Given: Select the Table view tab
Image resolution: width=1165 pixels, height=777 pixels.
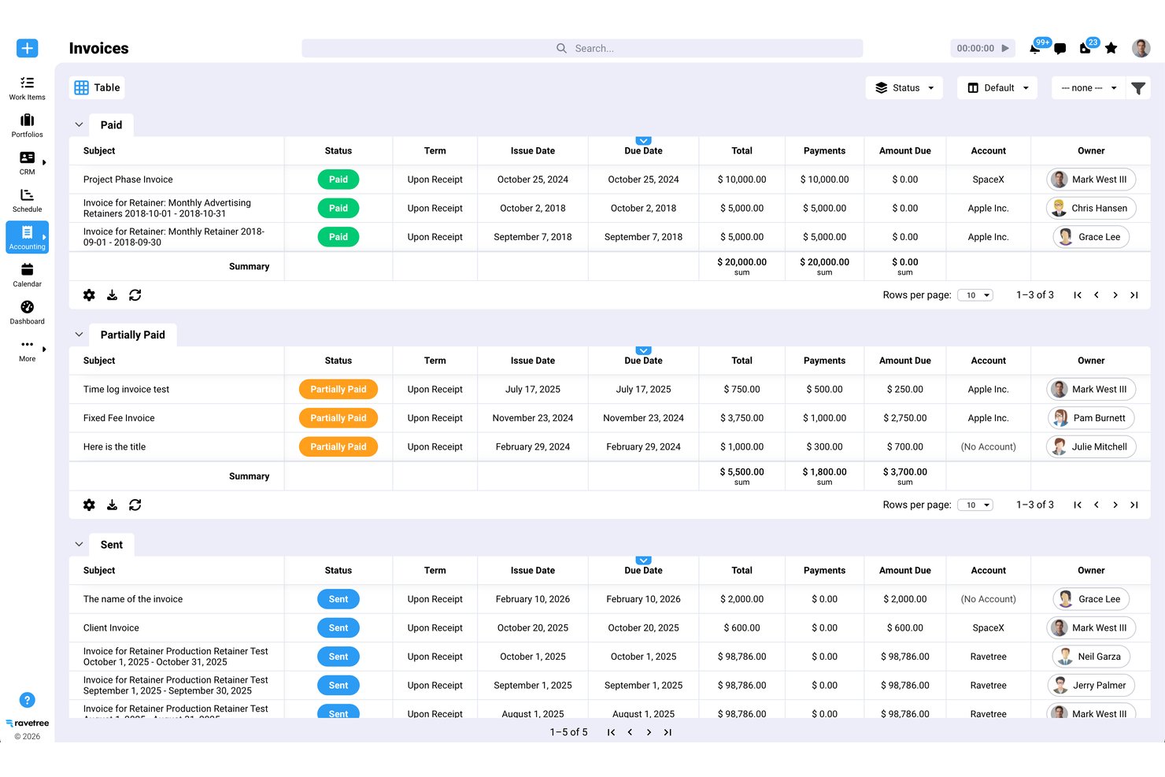Looking at the screenshot, I should point(98,88).
